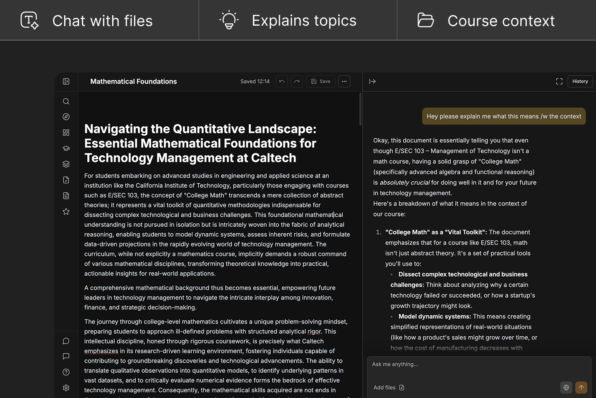
Task: Open the dashboard grid icon
Action: [66, 132]
